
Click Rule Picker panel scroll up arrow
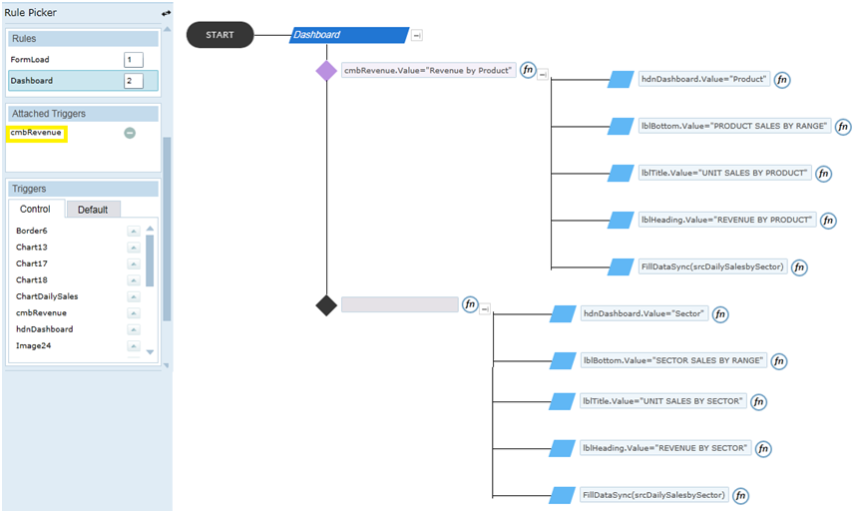click(168, 29)
